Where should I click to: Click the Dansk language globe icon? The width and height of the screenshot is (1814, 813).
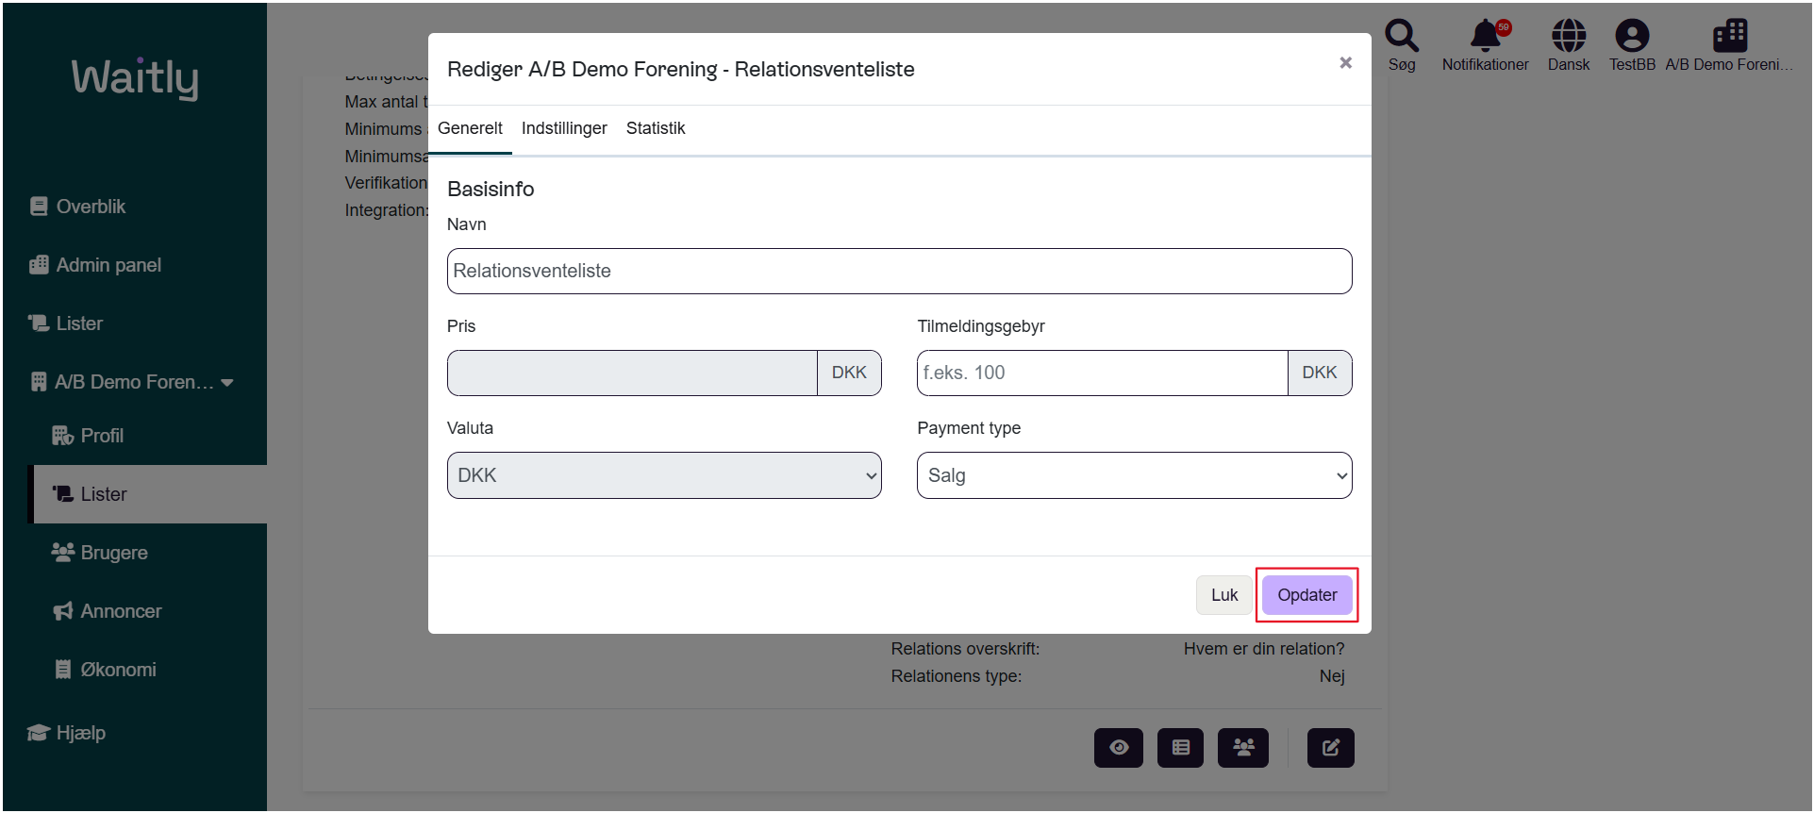[1569, 36]
